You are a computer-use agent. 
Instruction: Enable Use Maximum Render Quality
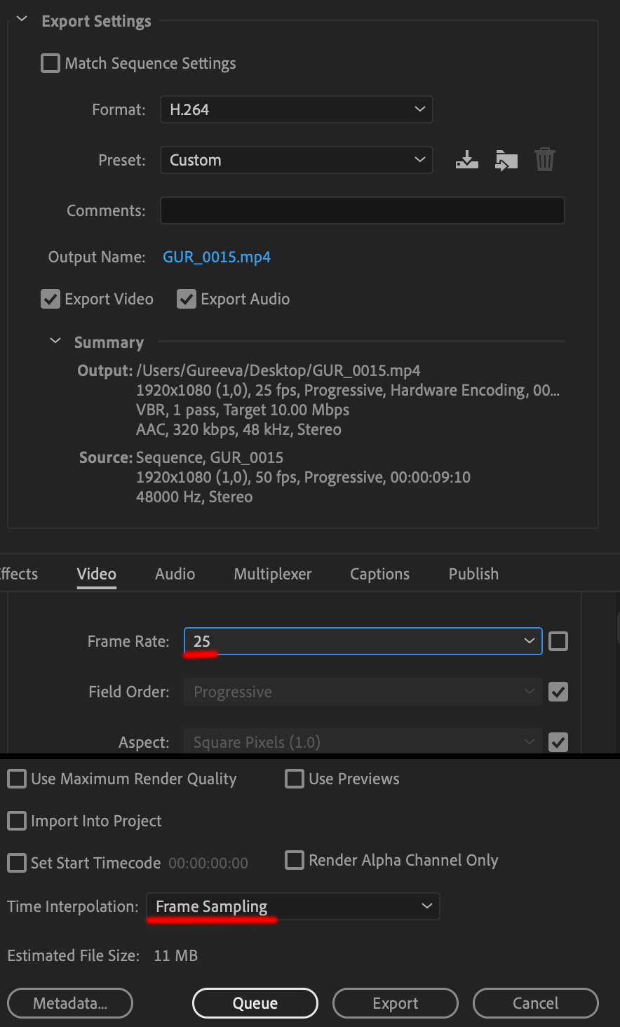point(17,779)
